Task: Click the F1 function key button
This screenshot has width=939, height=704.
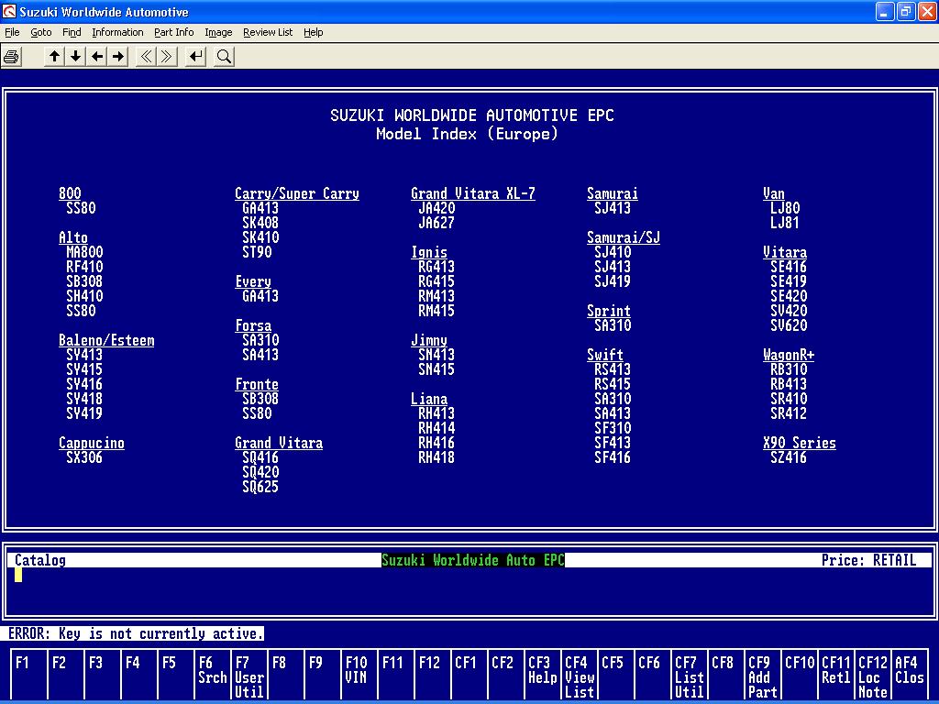Action: 28,675
